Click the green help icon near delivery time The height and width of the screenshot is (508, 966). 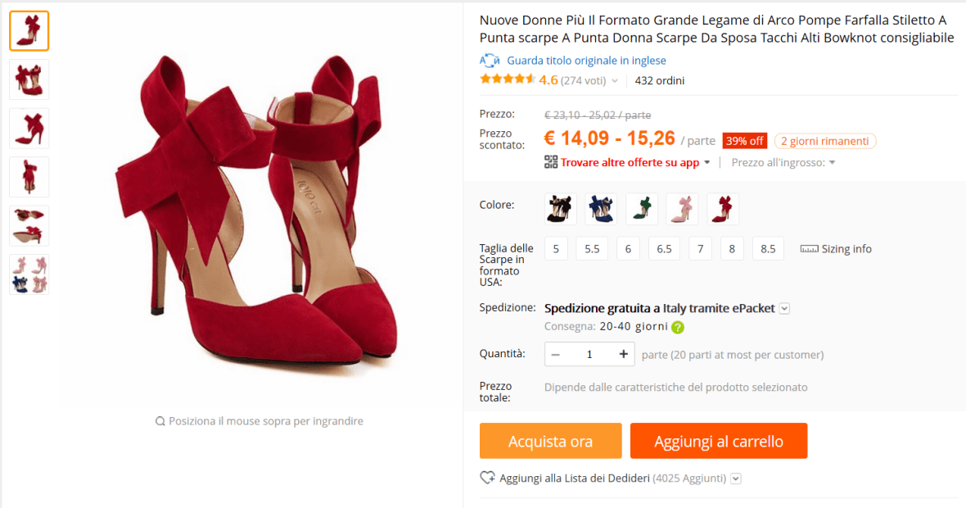(x=678, y=327)
